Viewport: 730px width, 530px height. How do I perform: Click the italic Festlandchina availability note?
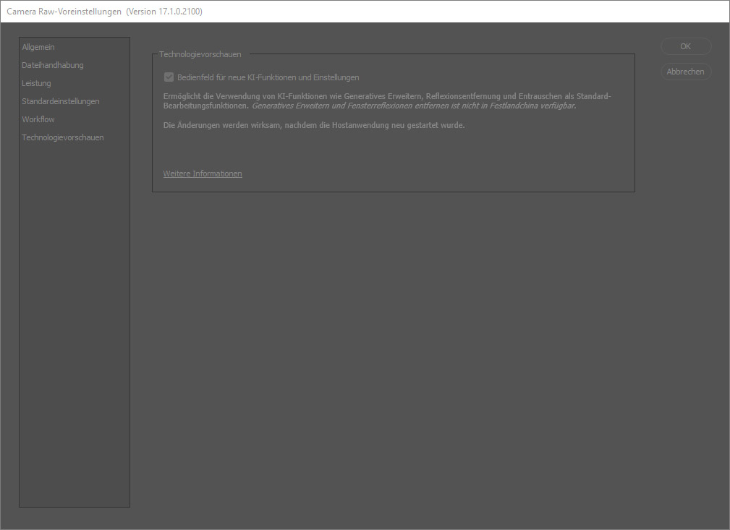tap(414, 106)
